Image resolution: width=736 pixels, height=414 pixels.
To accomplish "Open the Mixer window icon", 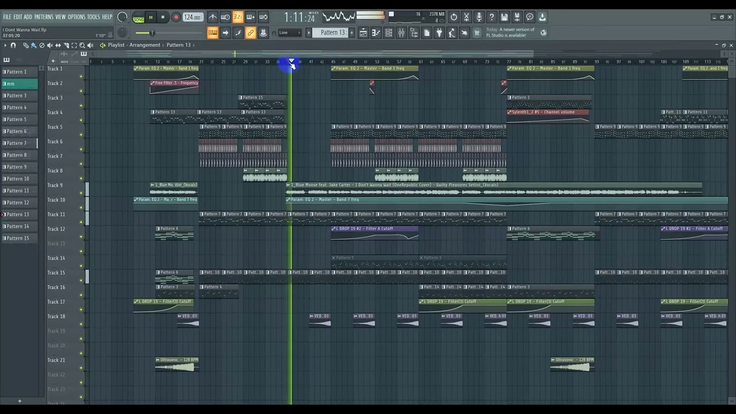I will 401,33.
